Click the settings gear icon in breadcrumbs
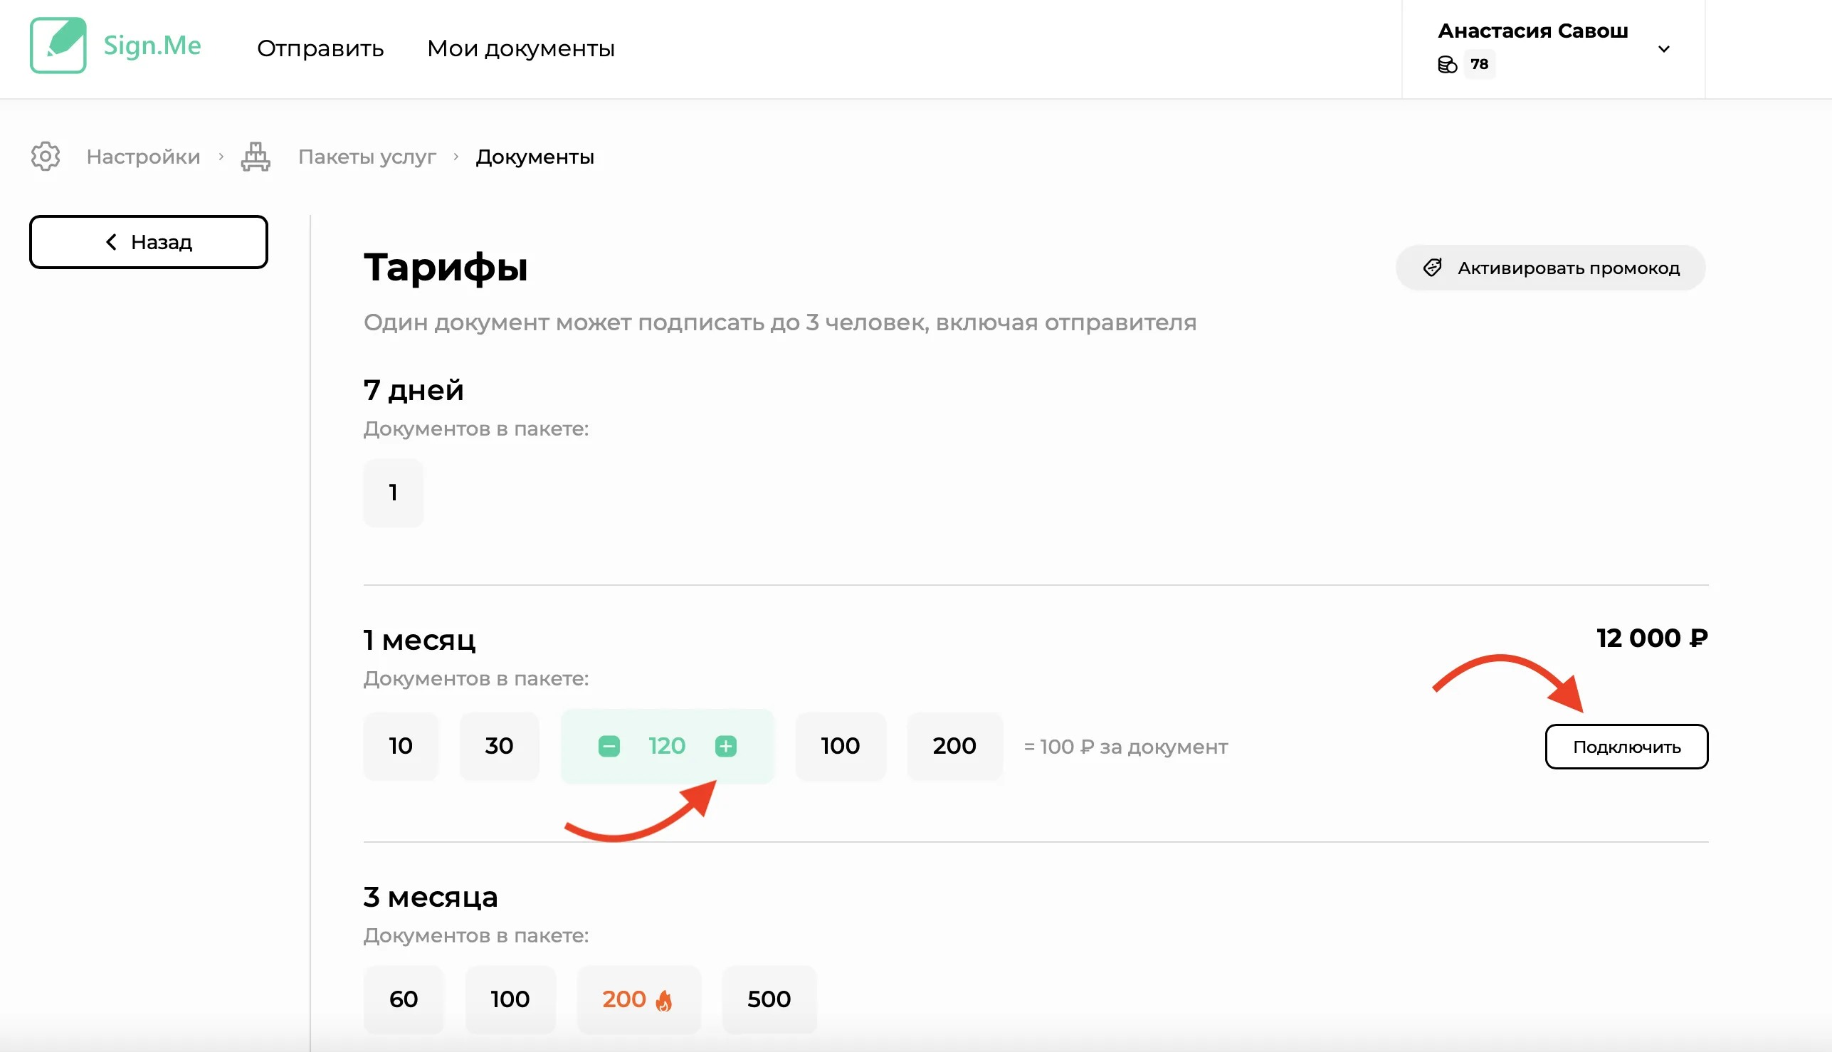The height and width of the screenshot is (1052, 1832). click(46, 156)
